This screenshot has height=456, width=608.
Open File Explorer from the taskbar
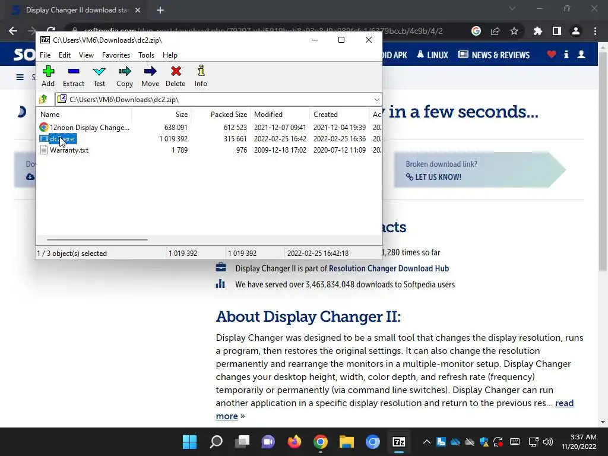(x=347, y=442)
